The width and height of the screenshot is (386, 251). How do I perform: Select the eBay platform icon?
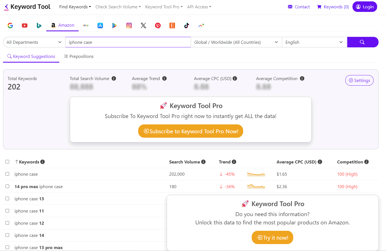pyautogui.click(x=86, y=25)
